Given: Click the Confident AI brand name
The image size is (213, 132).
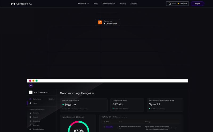Looking at the screenshot, I should tap(24, 4).
